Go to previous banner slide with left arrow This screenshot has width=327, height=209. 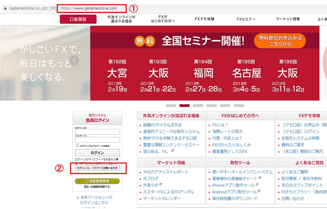pos(74,60)
